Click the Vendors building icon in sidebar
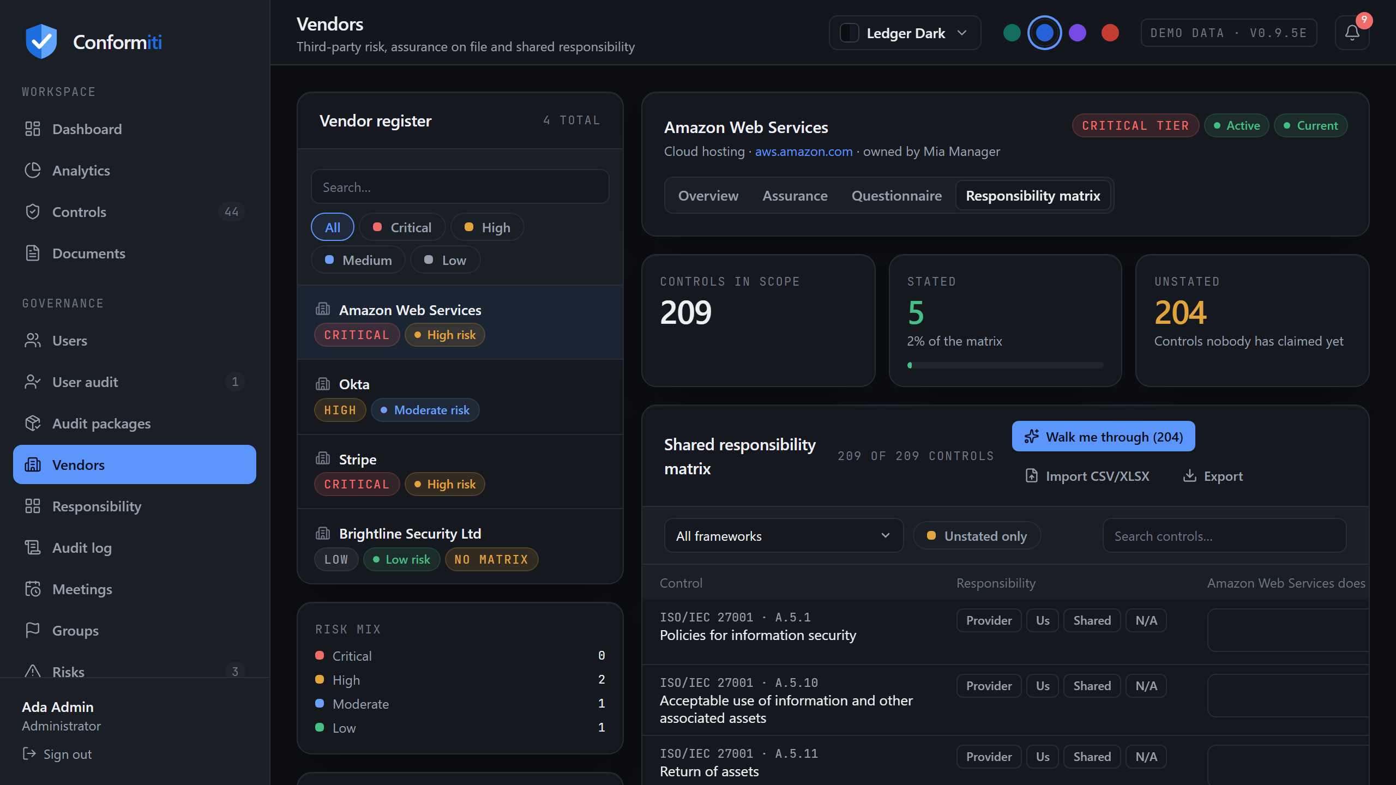Image resolution: width=1396 pixels, height=785 pixels. pyautogui.click(x=33, y=464)
